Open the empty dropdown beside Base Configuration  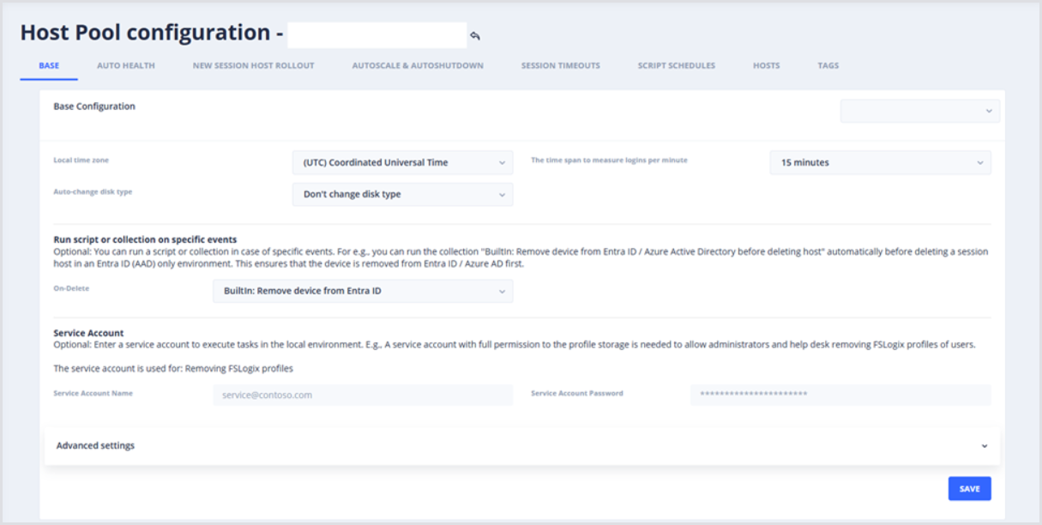[x=919, y=111]
